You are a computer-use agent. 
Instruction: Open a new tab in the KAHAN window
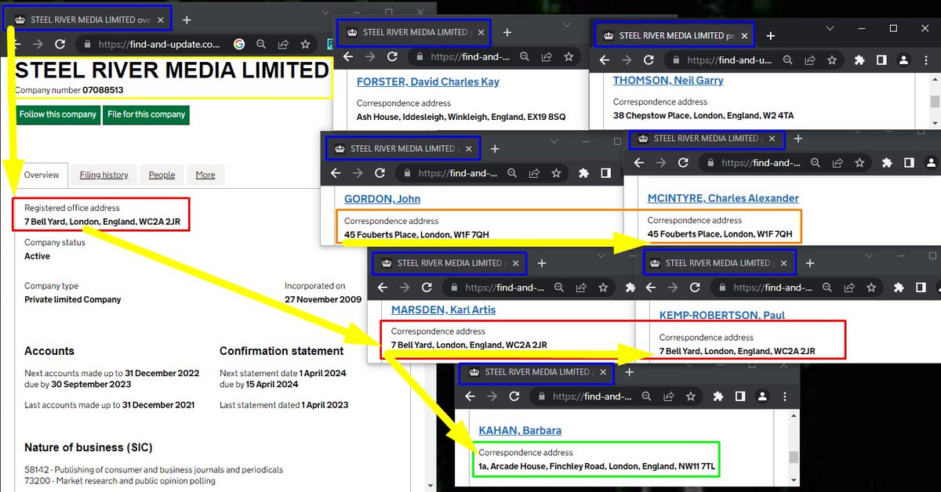(x=629, y=372)
